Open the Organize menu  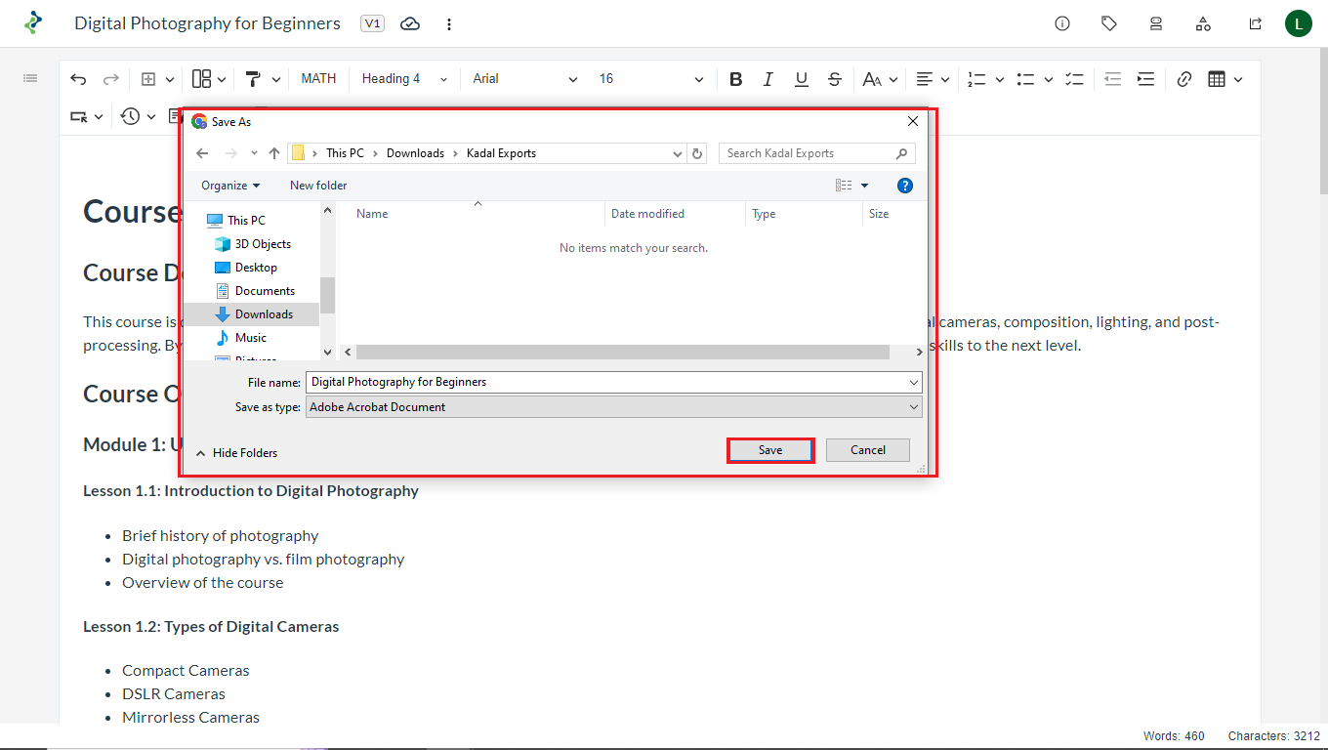230,186
